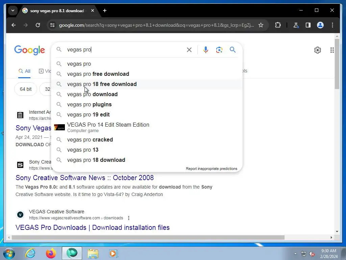
Task: Choose the 'vegas pro 18 download' suggestion
Action: (x=147, y=160)
